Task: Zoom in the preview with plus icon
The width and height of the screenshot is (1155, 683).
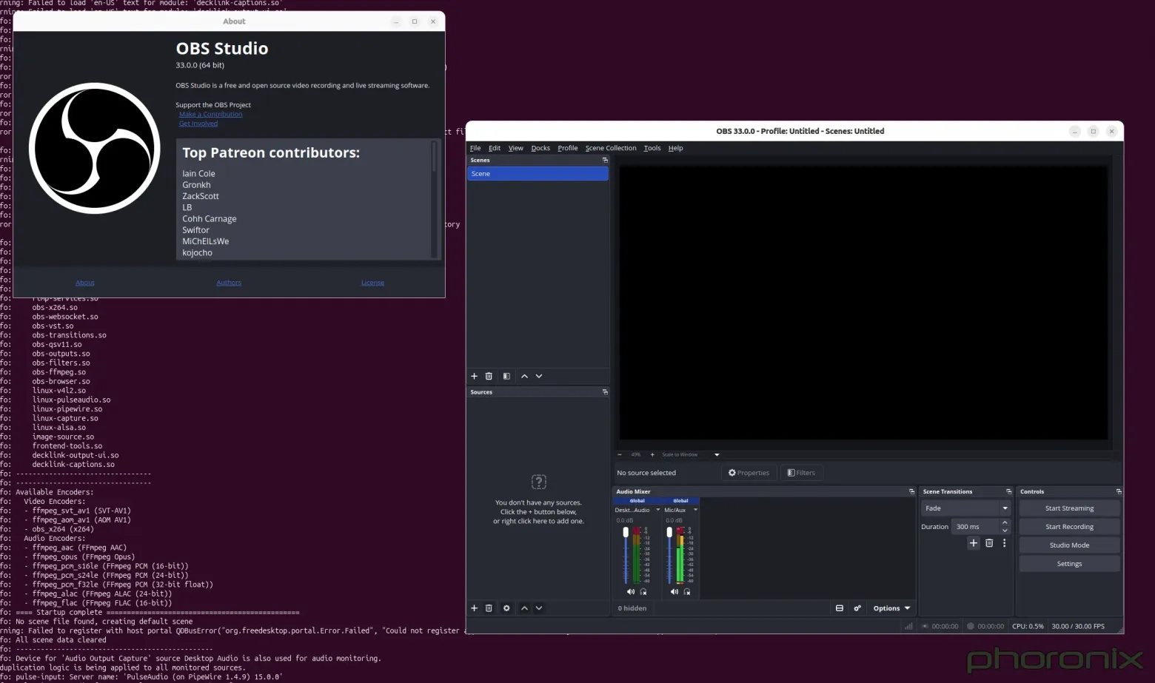Action: [x=652, y=454]
